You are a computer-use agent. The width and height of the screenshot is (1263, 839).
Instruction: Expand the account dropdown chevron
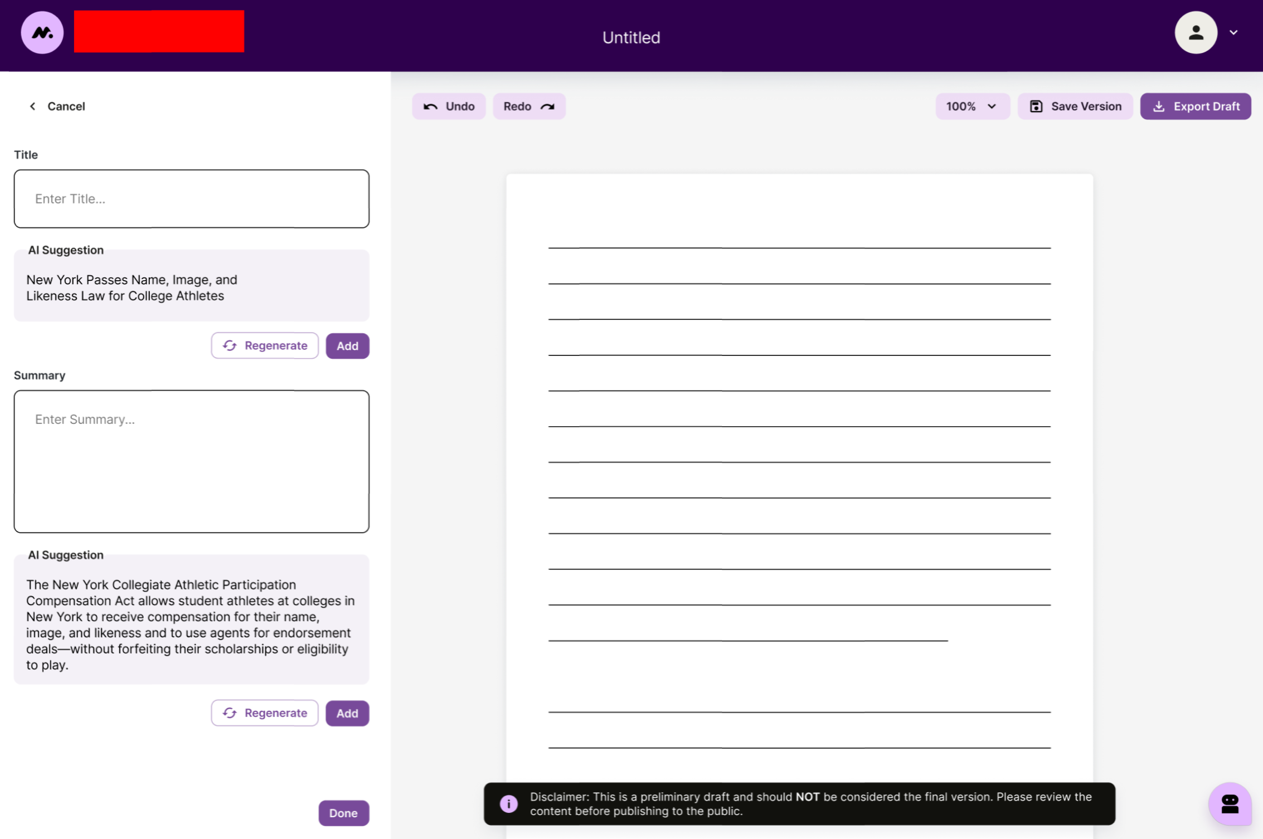tap(1233, 32)
